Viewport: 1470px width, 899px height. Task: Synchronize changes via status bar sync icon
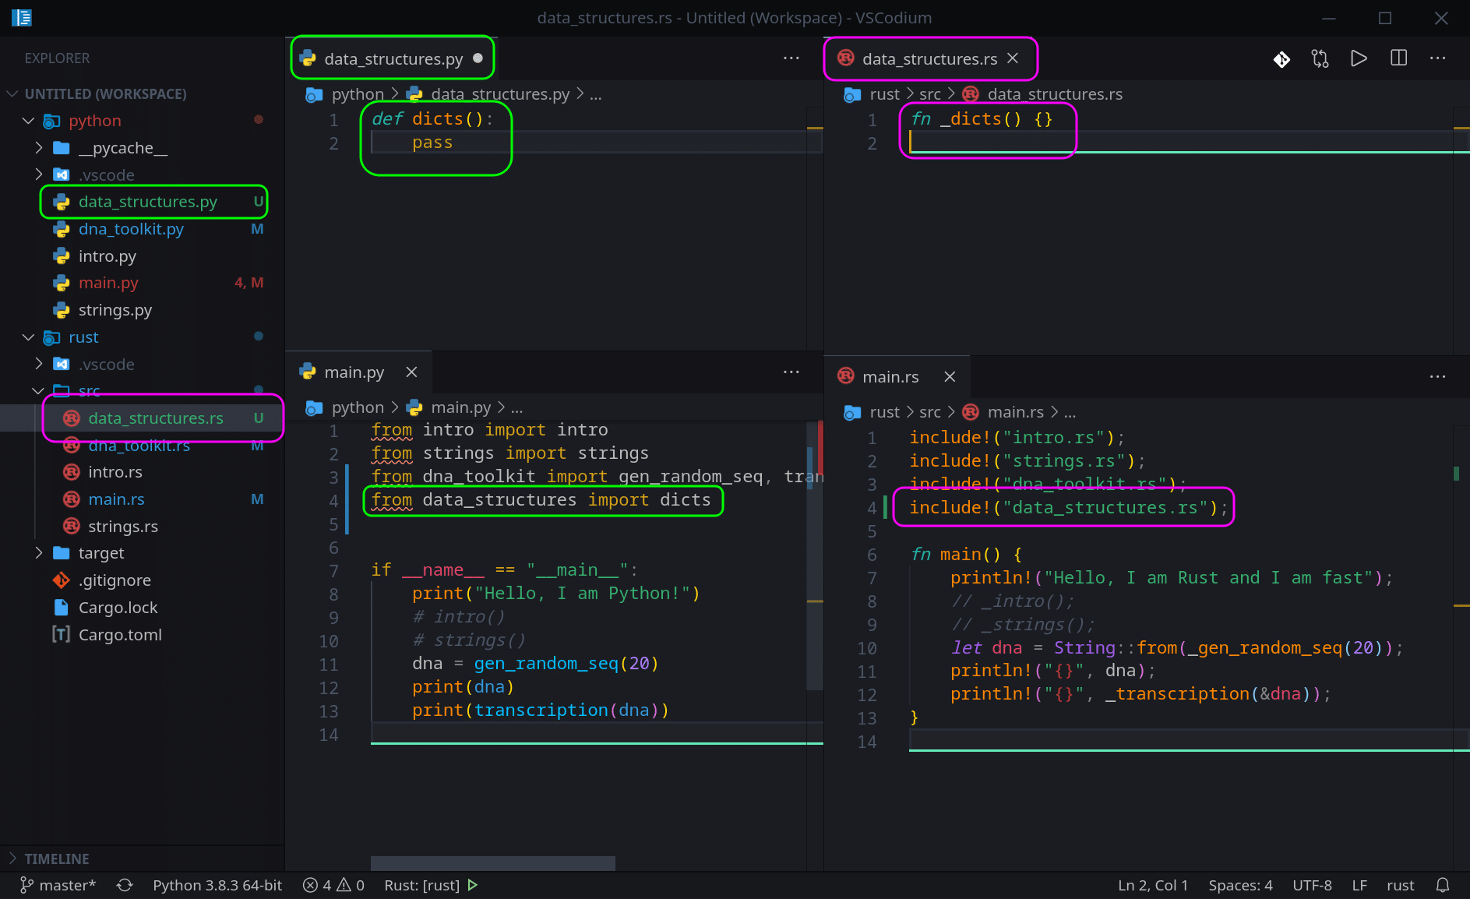point(125,886)
